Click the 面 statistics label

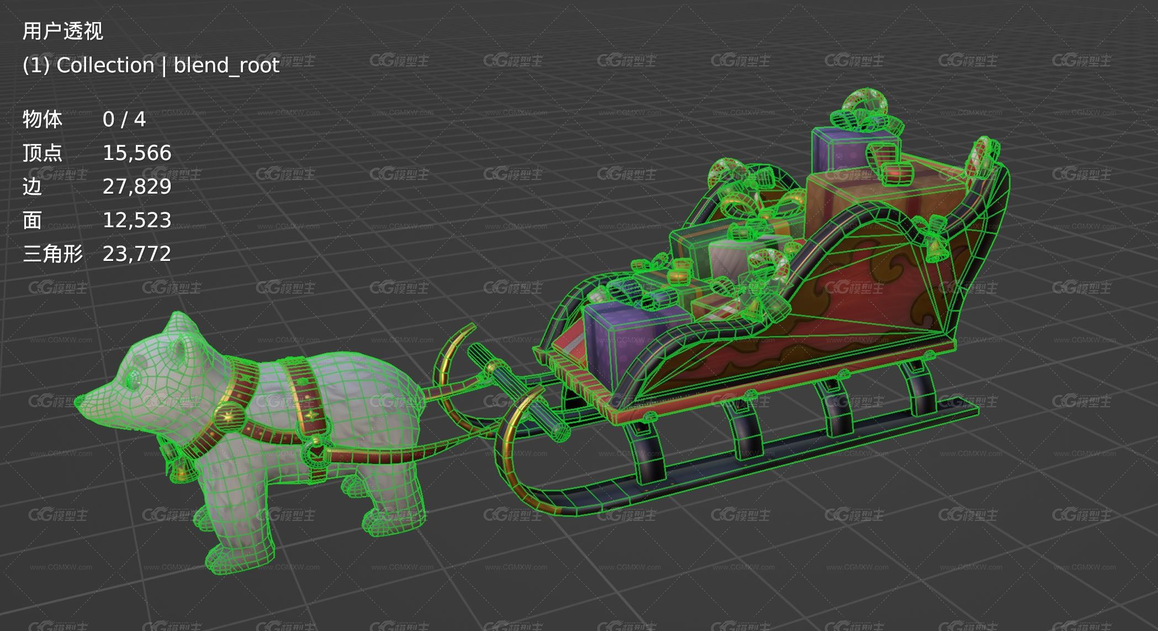(33, 221)
